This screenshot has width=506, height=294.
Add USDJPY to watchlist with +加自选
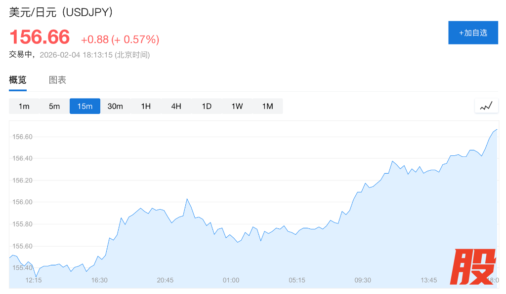[473, 33]
